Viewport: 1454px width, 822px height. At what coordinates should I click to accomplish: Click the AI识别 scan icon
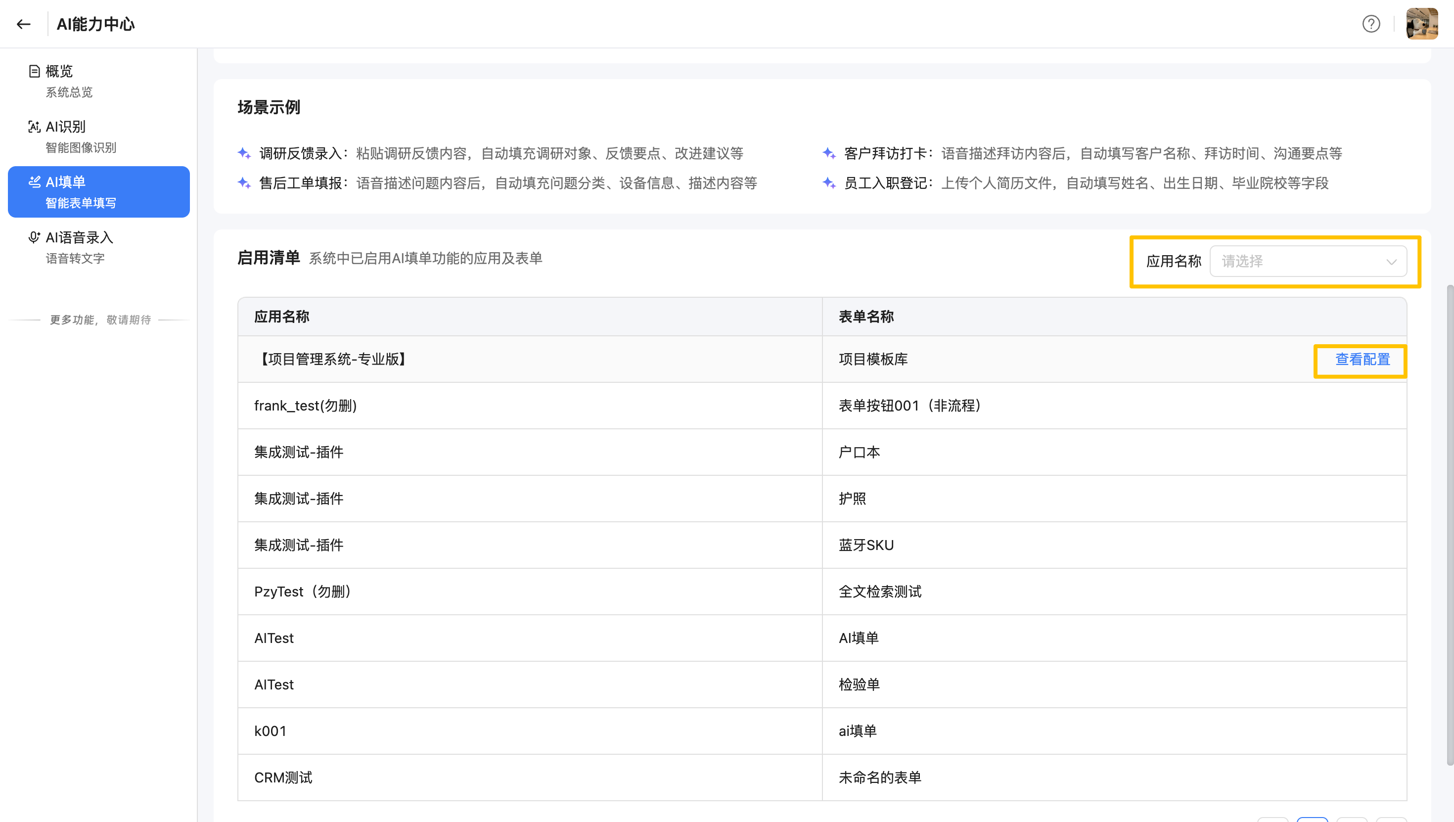(35, 127)
